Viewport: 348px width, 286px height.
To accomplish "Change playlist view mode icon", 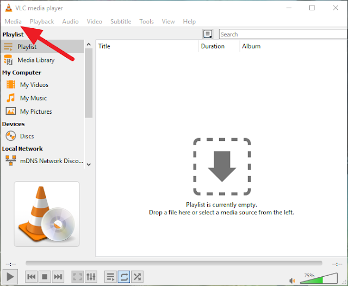I will point(208,34).
